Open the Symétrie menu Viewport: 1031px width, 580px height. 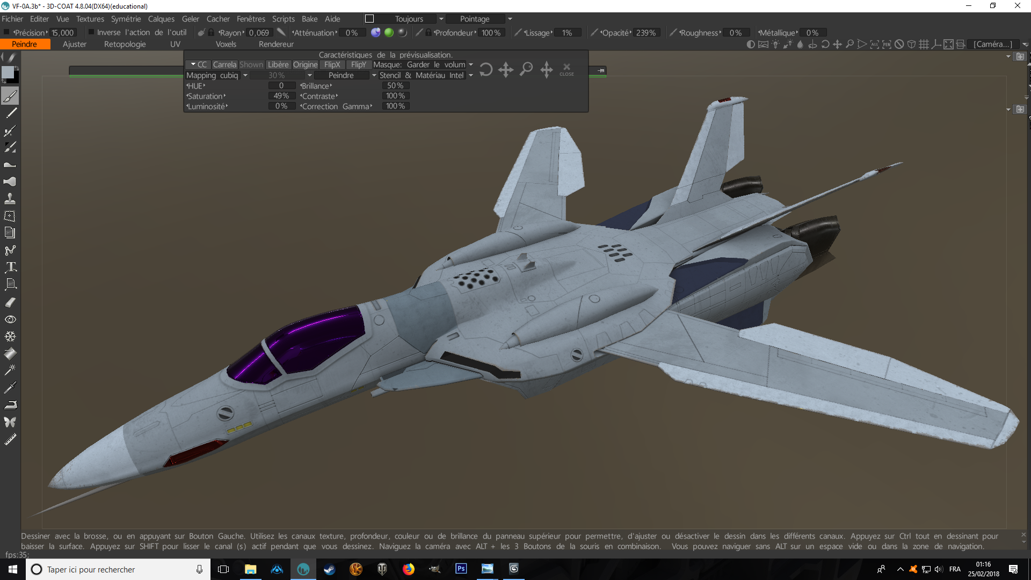click(126, 19)
